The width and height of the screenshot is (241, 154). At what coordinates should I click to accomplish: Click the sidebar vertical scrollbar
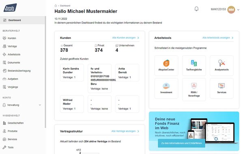(x=45, y=72)
